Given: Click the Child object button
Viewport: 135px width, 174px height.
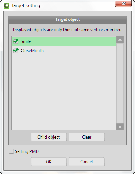Looking at the screenshot, I should [49, 137].
